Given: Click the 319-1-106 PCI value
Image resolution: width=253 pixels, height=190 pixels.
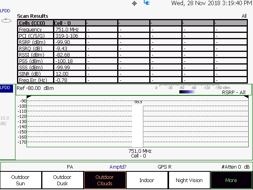Looking at the screenshot, I should [x=67, y=36].
